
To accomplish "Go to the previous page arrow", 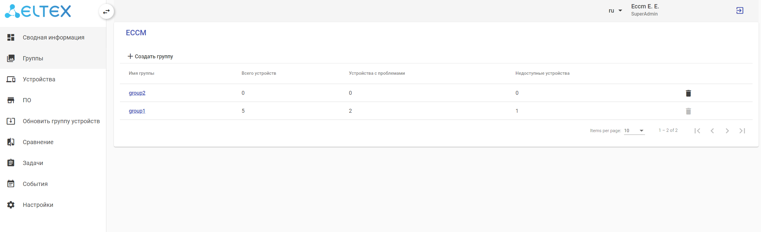I will pos(712,131).
